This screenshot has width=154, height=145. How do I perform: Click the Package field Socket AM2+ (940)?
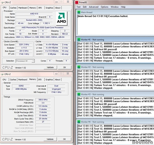[x=34, y=20]
